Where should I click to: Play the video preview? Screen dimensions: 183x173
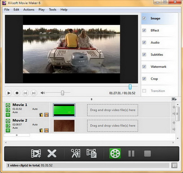pos(9,93)
